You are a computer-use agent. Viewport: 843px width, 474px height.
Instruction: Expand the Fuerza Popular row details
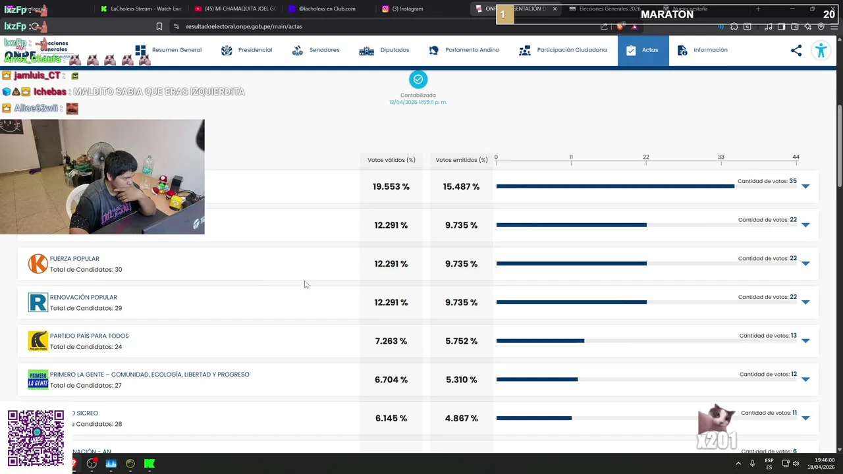(x=805, y=264)
